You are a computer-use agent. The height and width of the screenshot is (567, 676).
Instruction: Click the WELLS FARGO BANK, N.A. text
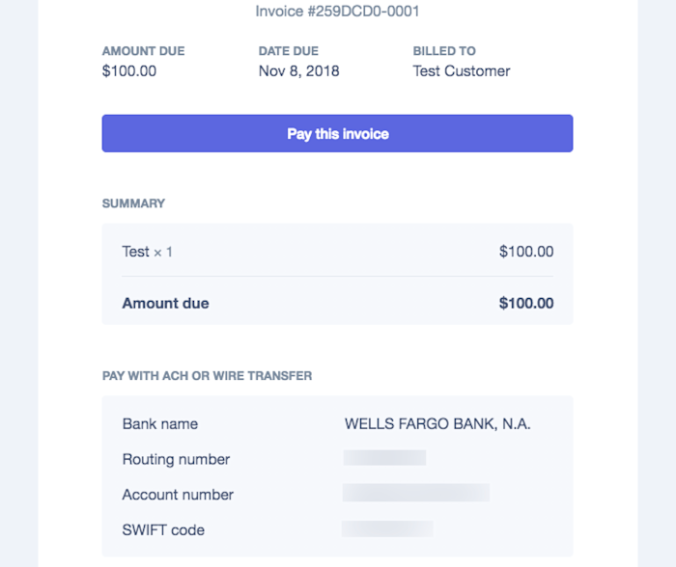pos(437,423)
